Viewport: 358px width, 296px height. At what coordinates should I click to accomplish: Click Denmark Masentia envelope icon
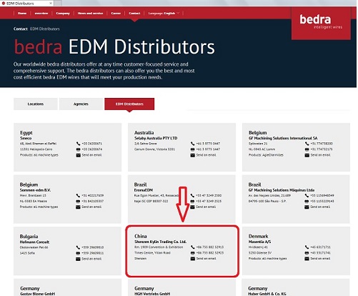pyautogui.click(x=307, y=259)
